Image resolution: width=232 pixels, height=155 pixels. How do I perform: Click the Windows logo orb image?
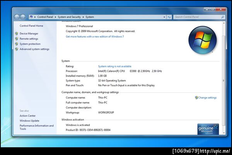[203, 40]
